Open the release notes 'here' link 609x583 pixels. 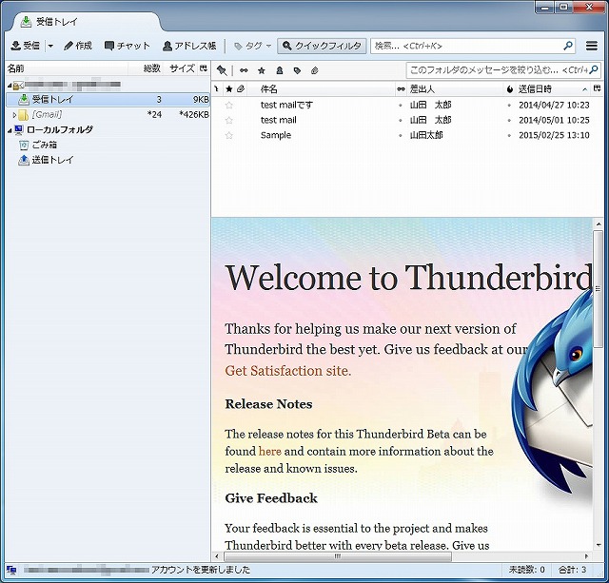(x=269, y=451)
